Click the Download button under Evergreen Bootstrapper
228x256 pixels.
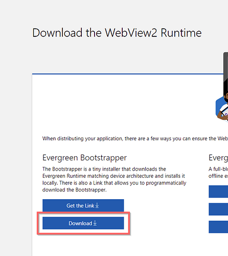[x=83, y=223]
